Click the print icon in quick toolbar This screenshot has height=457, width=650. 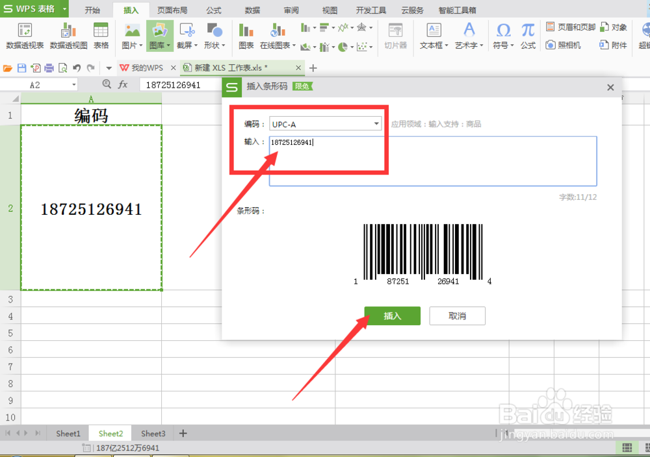pos(49,68)
